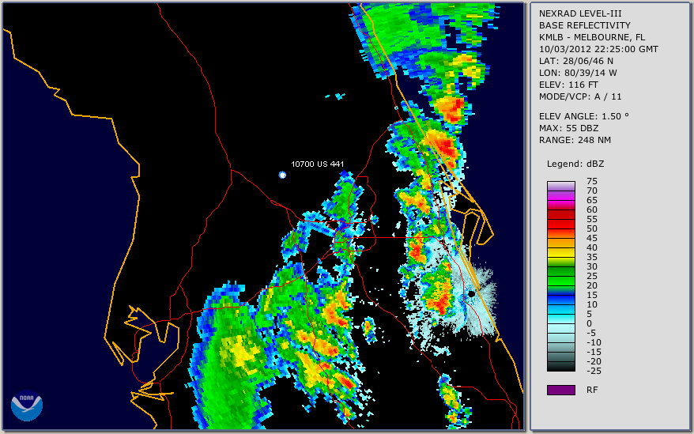Click the "10/03/2012 22:25:00 GMT" timestamp
The height and width of the screenshot is (434, 694).
pos(598,49)
